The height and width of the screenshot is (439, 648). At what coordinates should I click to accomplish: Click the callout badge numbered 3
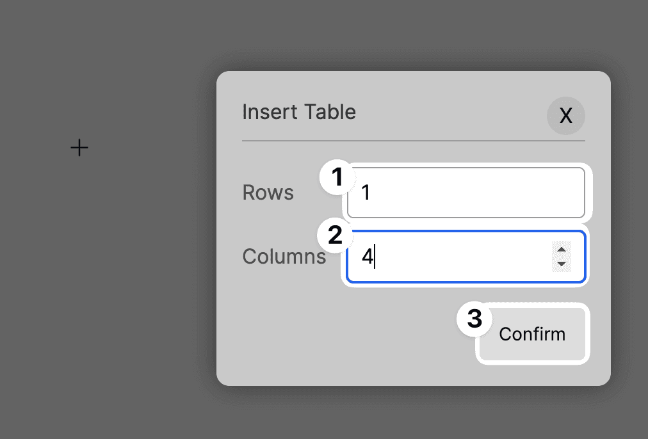[474, 319]
